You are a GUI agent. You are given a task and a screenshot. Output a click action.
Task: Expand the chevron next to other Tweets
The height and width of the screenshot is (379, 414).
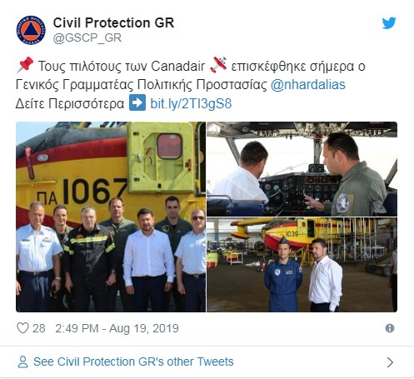390,362
